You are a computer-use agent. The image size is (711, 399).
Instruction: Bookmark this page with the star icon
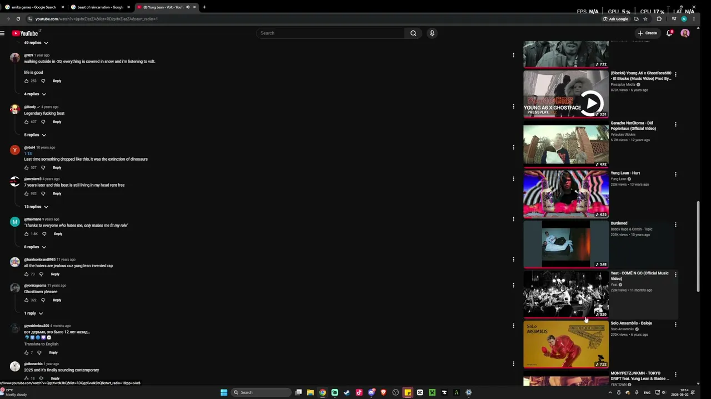tap(645, 19)
